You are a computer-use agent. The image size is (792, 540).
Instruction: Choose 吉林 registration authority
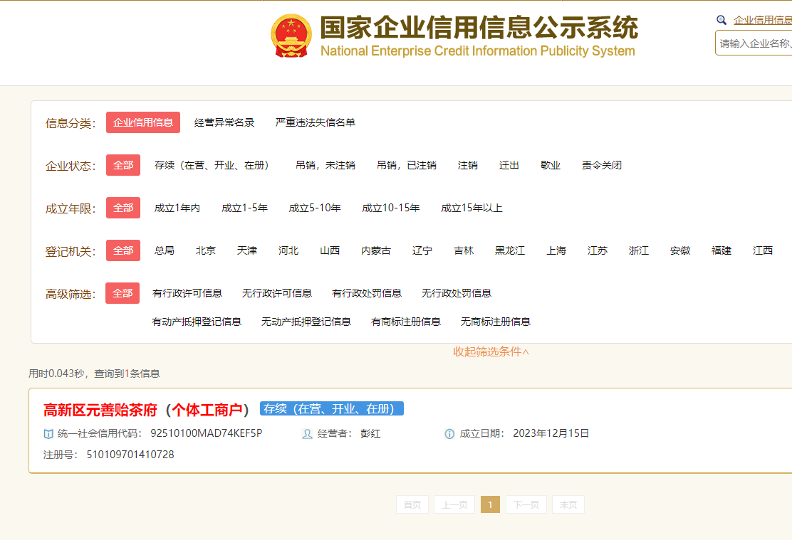tap(464, 250)
